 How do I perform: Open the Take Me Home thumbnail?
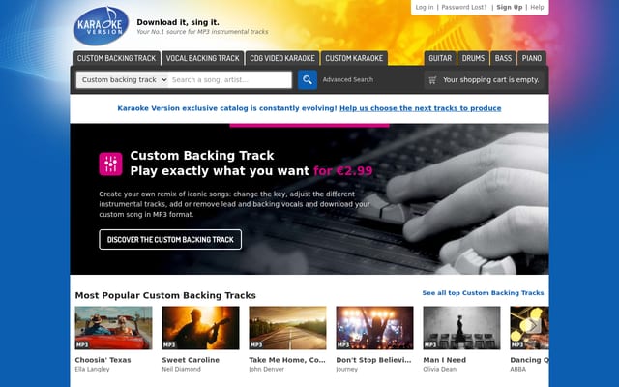288,328
